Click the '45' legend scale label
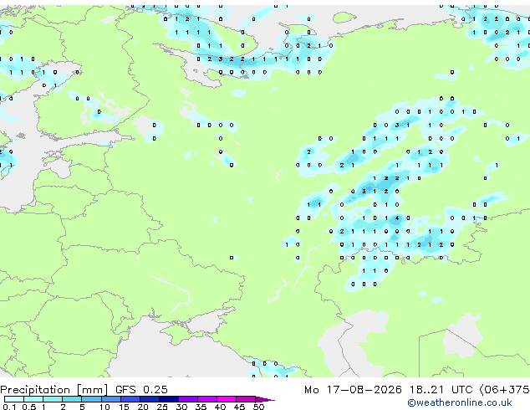 point(239,407)
